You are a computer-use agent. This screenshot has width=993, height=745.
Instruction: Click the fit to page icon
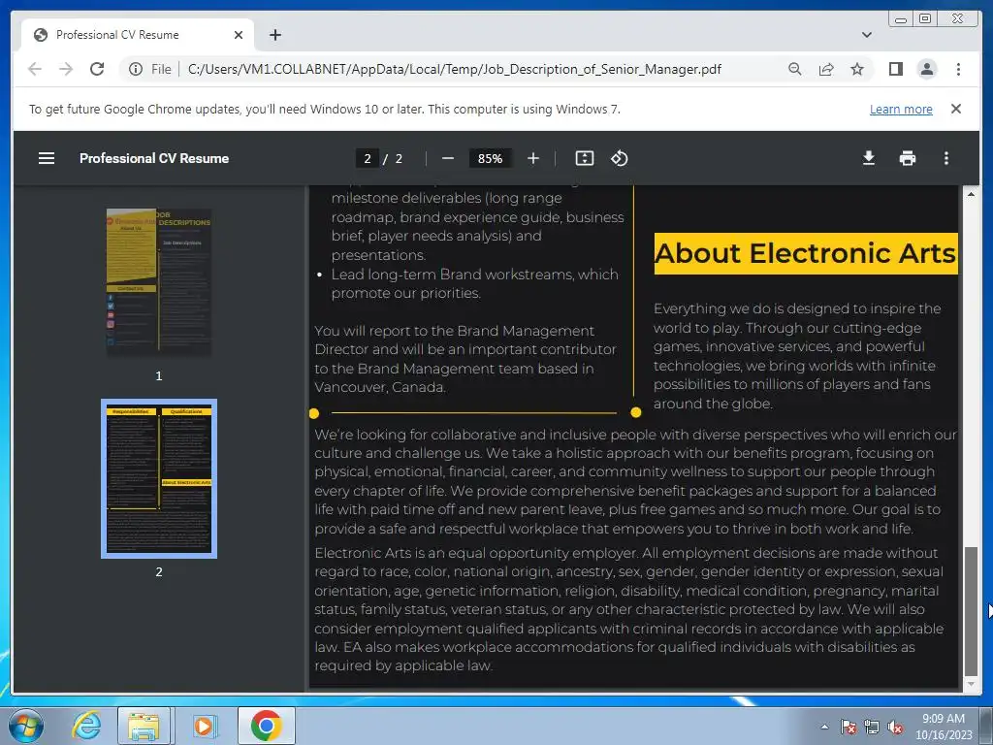click(x=585, y=158)
